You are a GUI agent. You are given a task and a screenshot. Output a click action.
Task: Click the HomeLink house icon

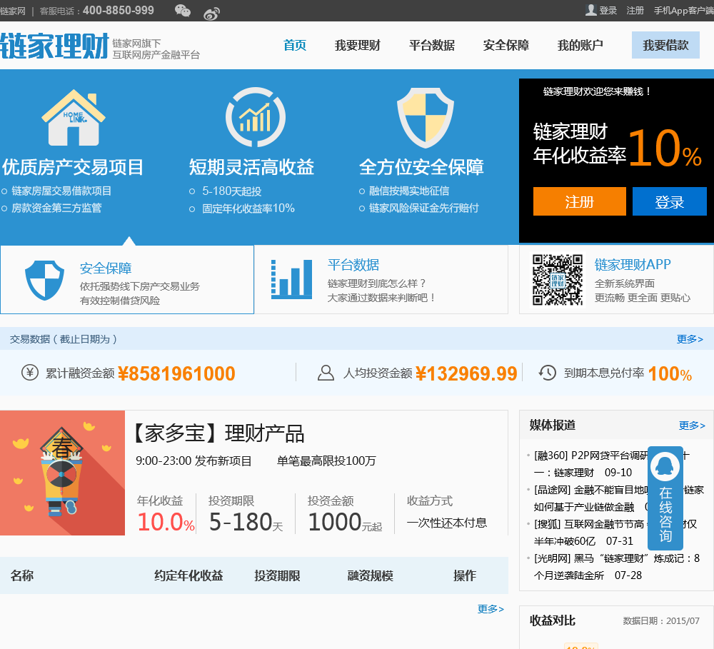[74, 118]
